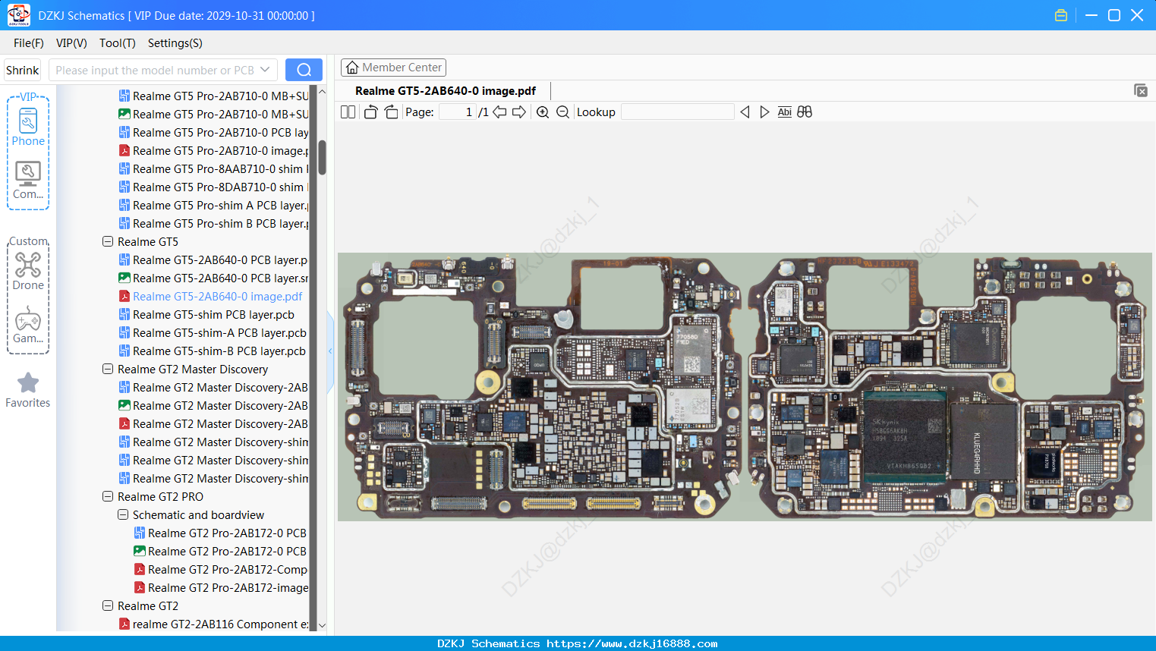Select the Game category icon

click(x=28, y=325)
